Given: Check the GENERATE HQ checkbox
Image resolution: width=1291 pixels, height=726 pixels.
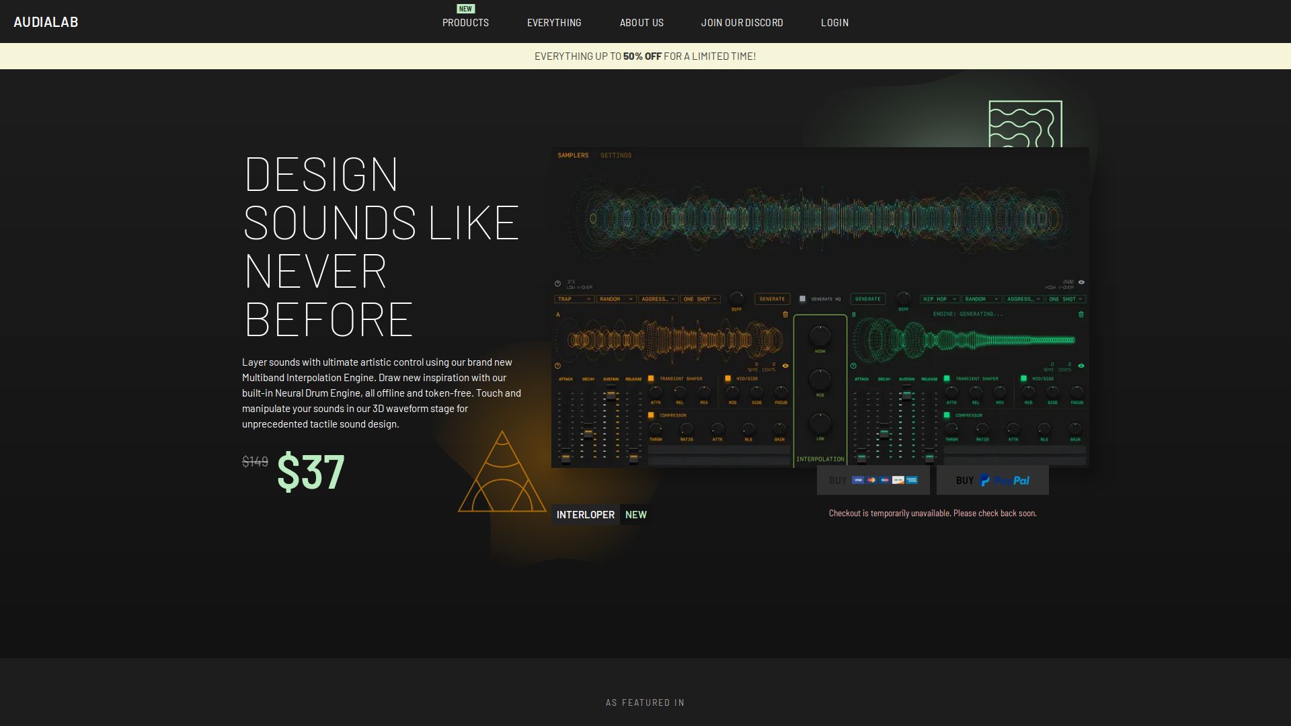Looking at the screenshot, I should (802, 298).
